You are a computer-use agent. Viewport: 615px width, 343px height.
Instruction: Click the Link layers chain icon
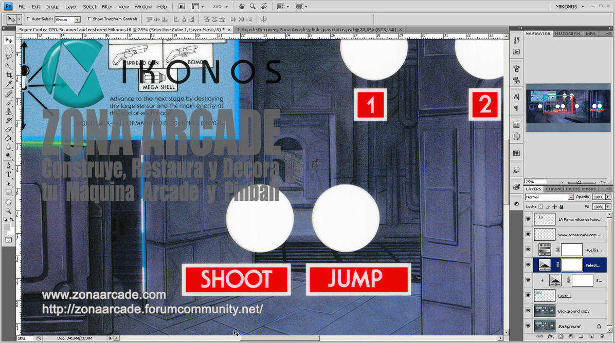tap(540, 336)
